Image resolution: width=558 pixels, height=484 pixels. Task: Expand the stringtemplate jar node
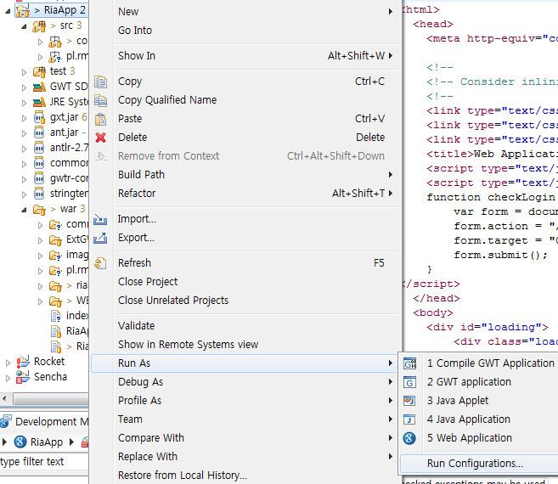[24, 194]
